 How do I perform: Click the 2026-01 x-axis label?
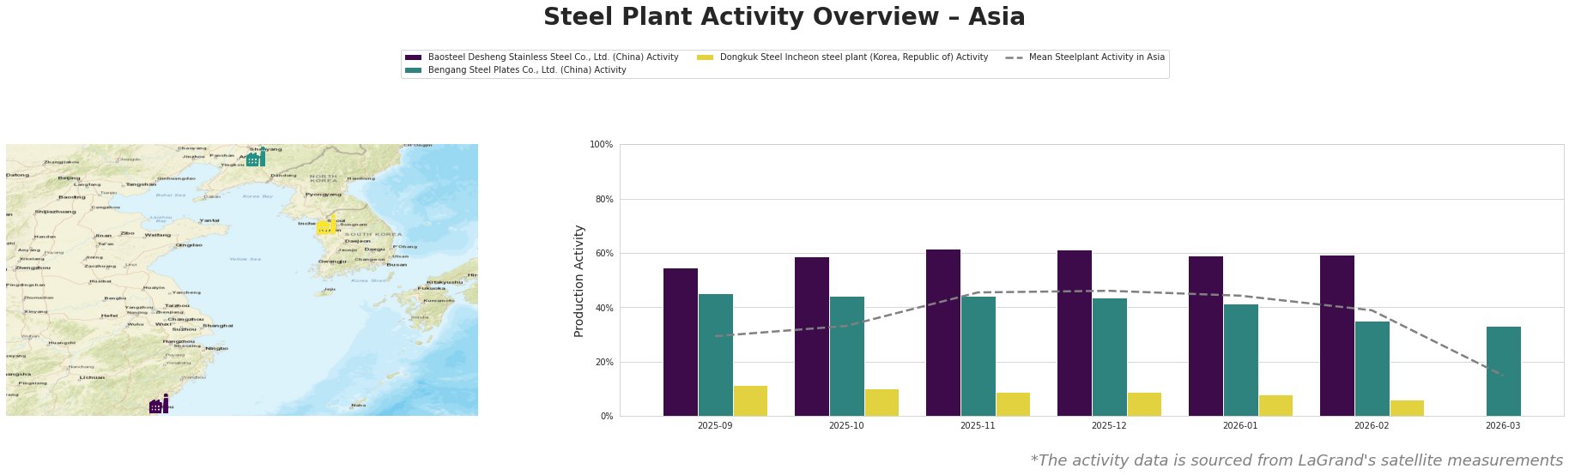click(1239, 425)
